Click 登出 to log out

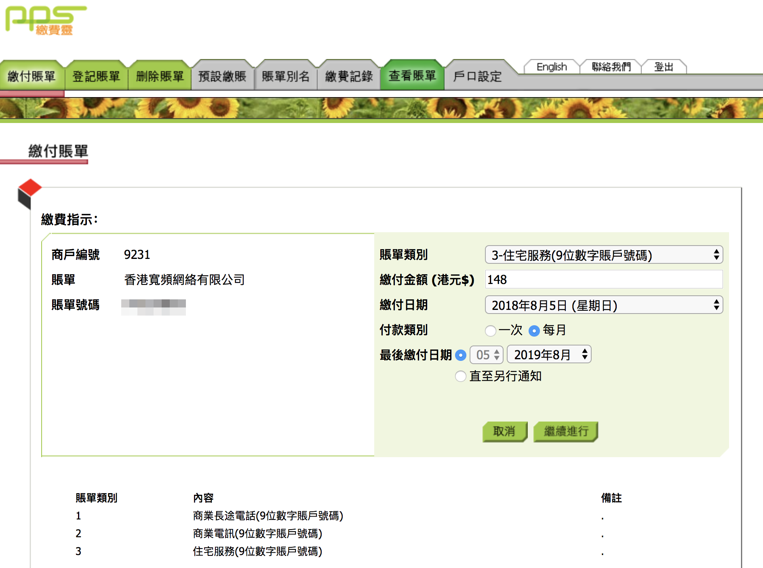[664, 67]
